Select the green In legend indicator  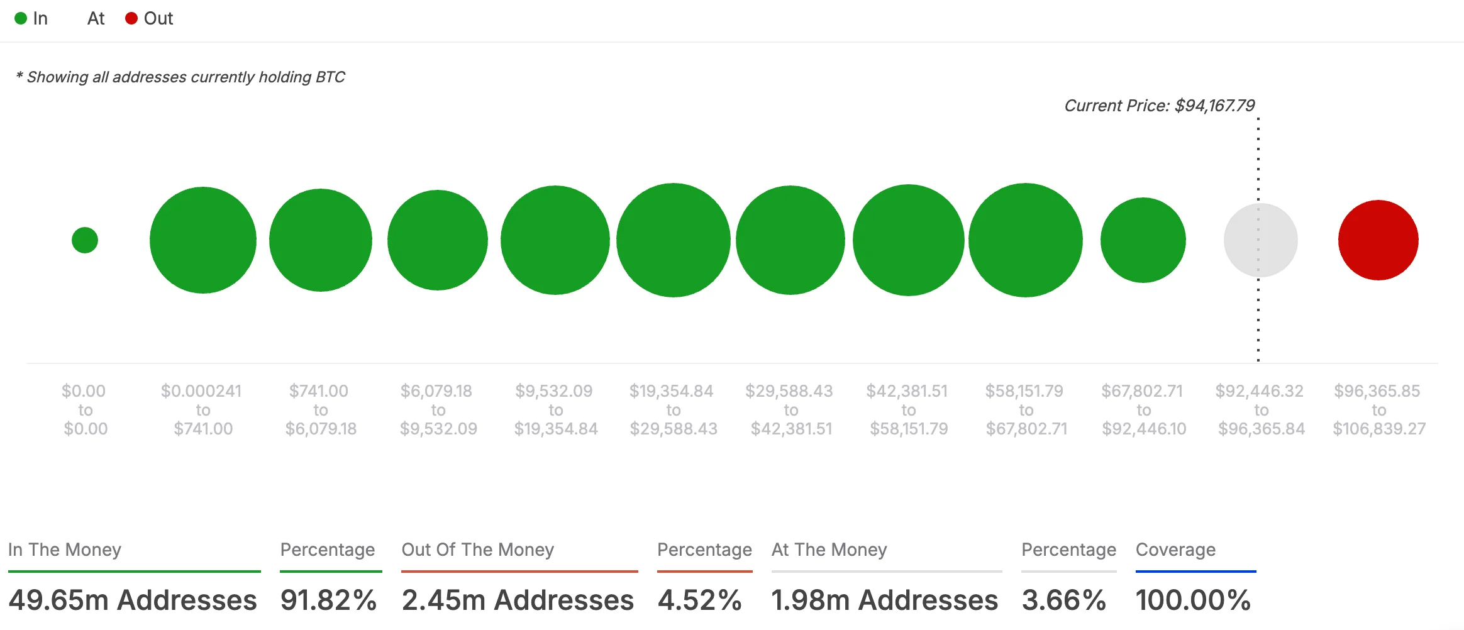point(21,18)
